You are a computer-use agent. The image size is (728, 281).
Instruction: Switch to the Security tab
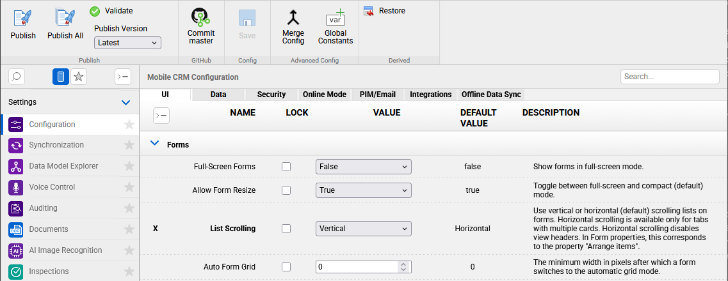tap(271, 95)
